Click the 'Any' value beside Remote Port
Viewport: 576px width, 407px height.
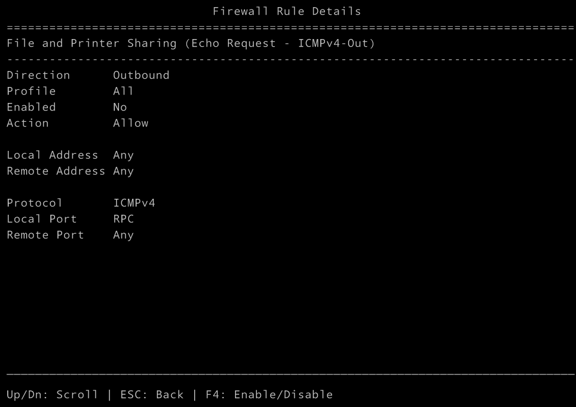tap(123, 235)
